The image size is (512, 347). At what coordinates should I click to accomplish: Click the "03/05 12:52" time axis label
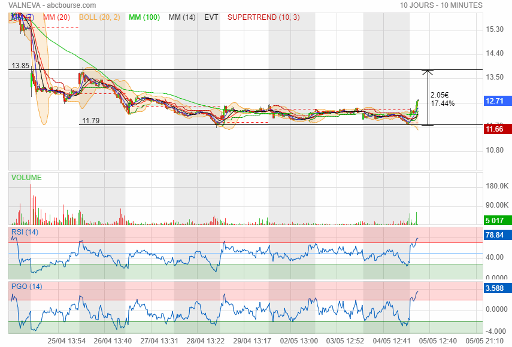click(345, 341)
